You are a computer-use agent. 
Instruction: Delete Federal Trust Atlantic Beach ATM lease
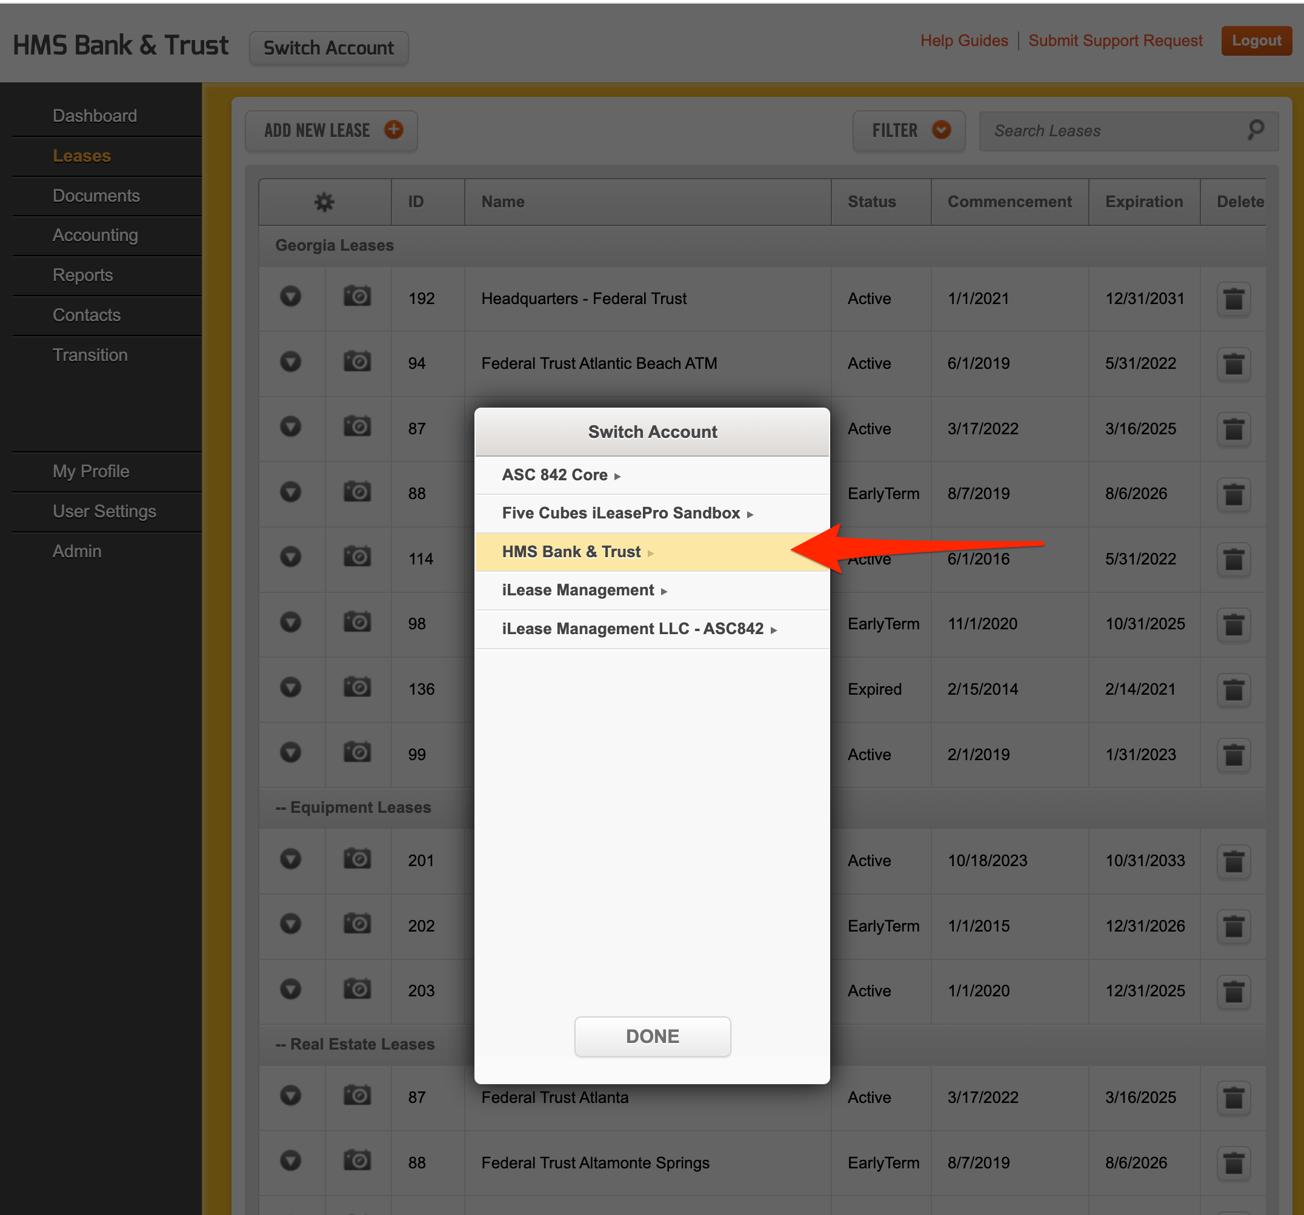click(1234, 364)
